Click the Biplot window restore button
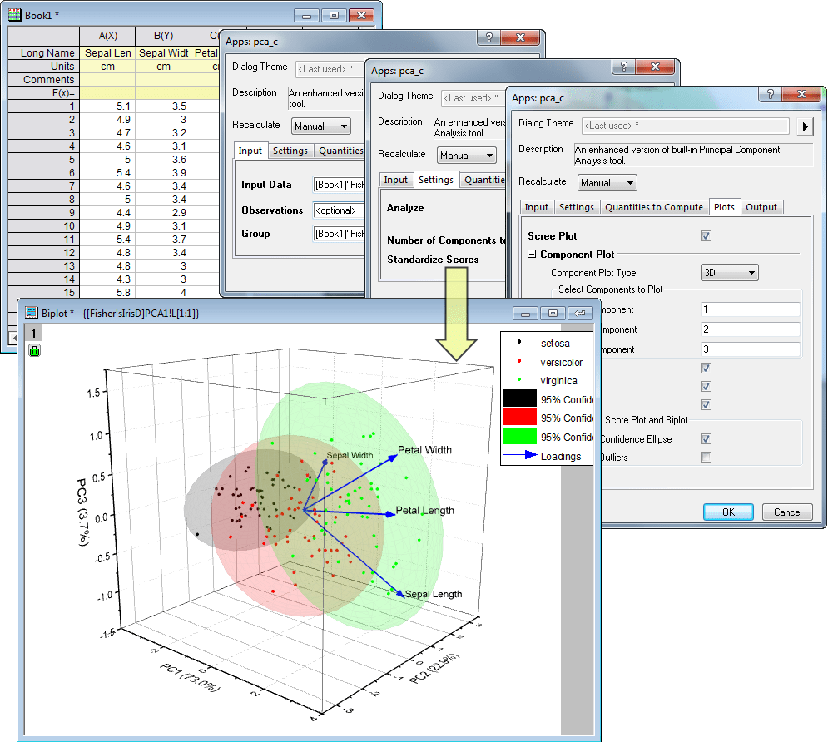This screenshot has height=742, width=828. coord(579,314)
